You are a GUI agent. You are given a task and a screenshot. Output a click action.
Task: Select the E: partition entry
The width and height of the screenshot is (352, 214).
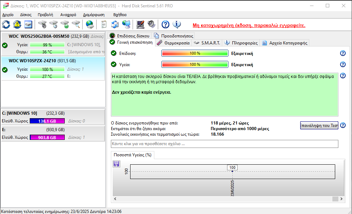(x=53, y=134)
